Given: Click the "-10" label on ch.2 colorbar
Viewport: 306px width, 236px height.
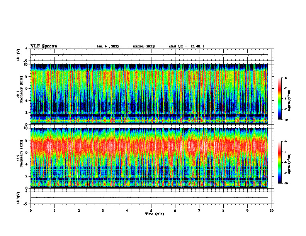Looking at the screenshot, I should [286, 184].
